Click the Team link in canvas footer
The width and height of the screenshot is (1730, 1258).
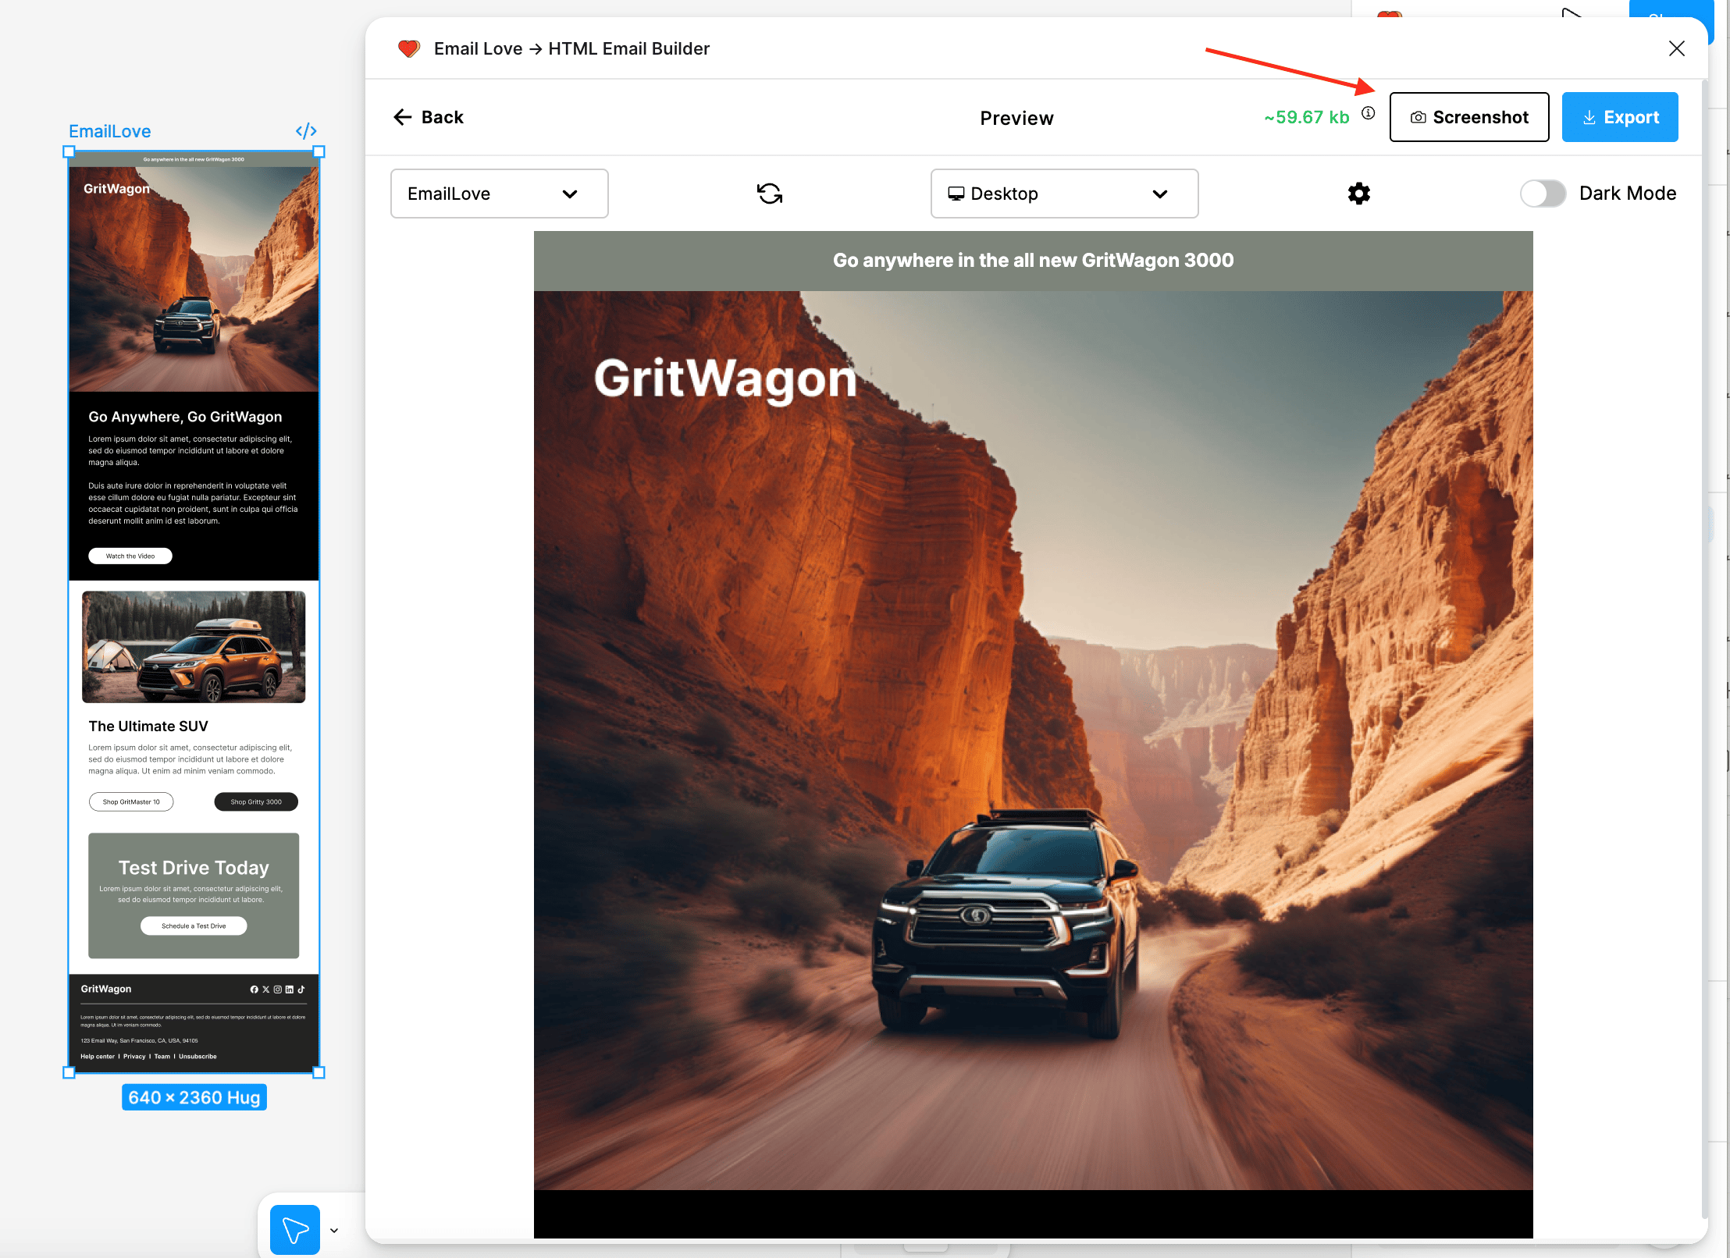[x=162, y=1056]
